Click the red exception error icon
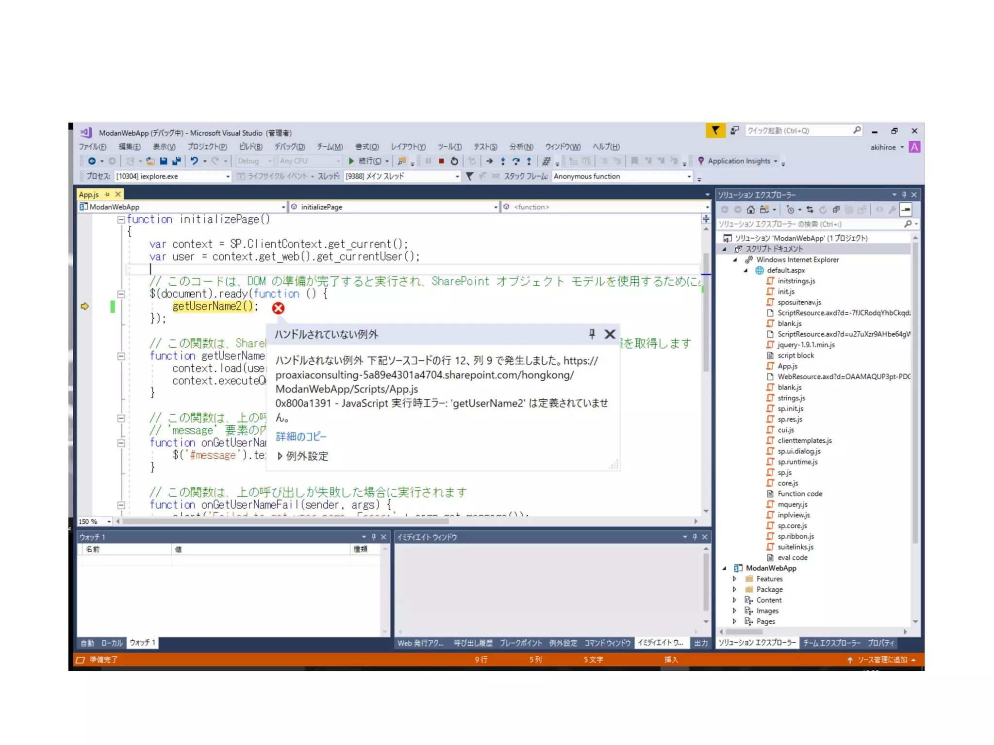The height and width of the screenshot is (745, 994). pyautogui.click(x=278, y=308)
